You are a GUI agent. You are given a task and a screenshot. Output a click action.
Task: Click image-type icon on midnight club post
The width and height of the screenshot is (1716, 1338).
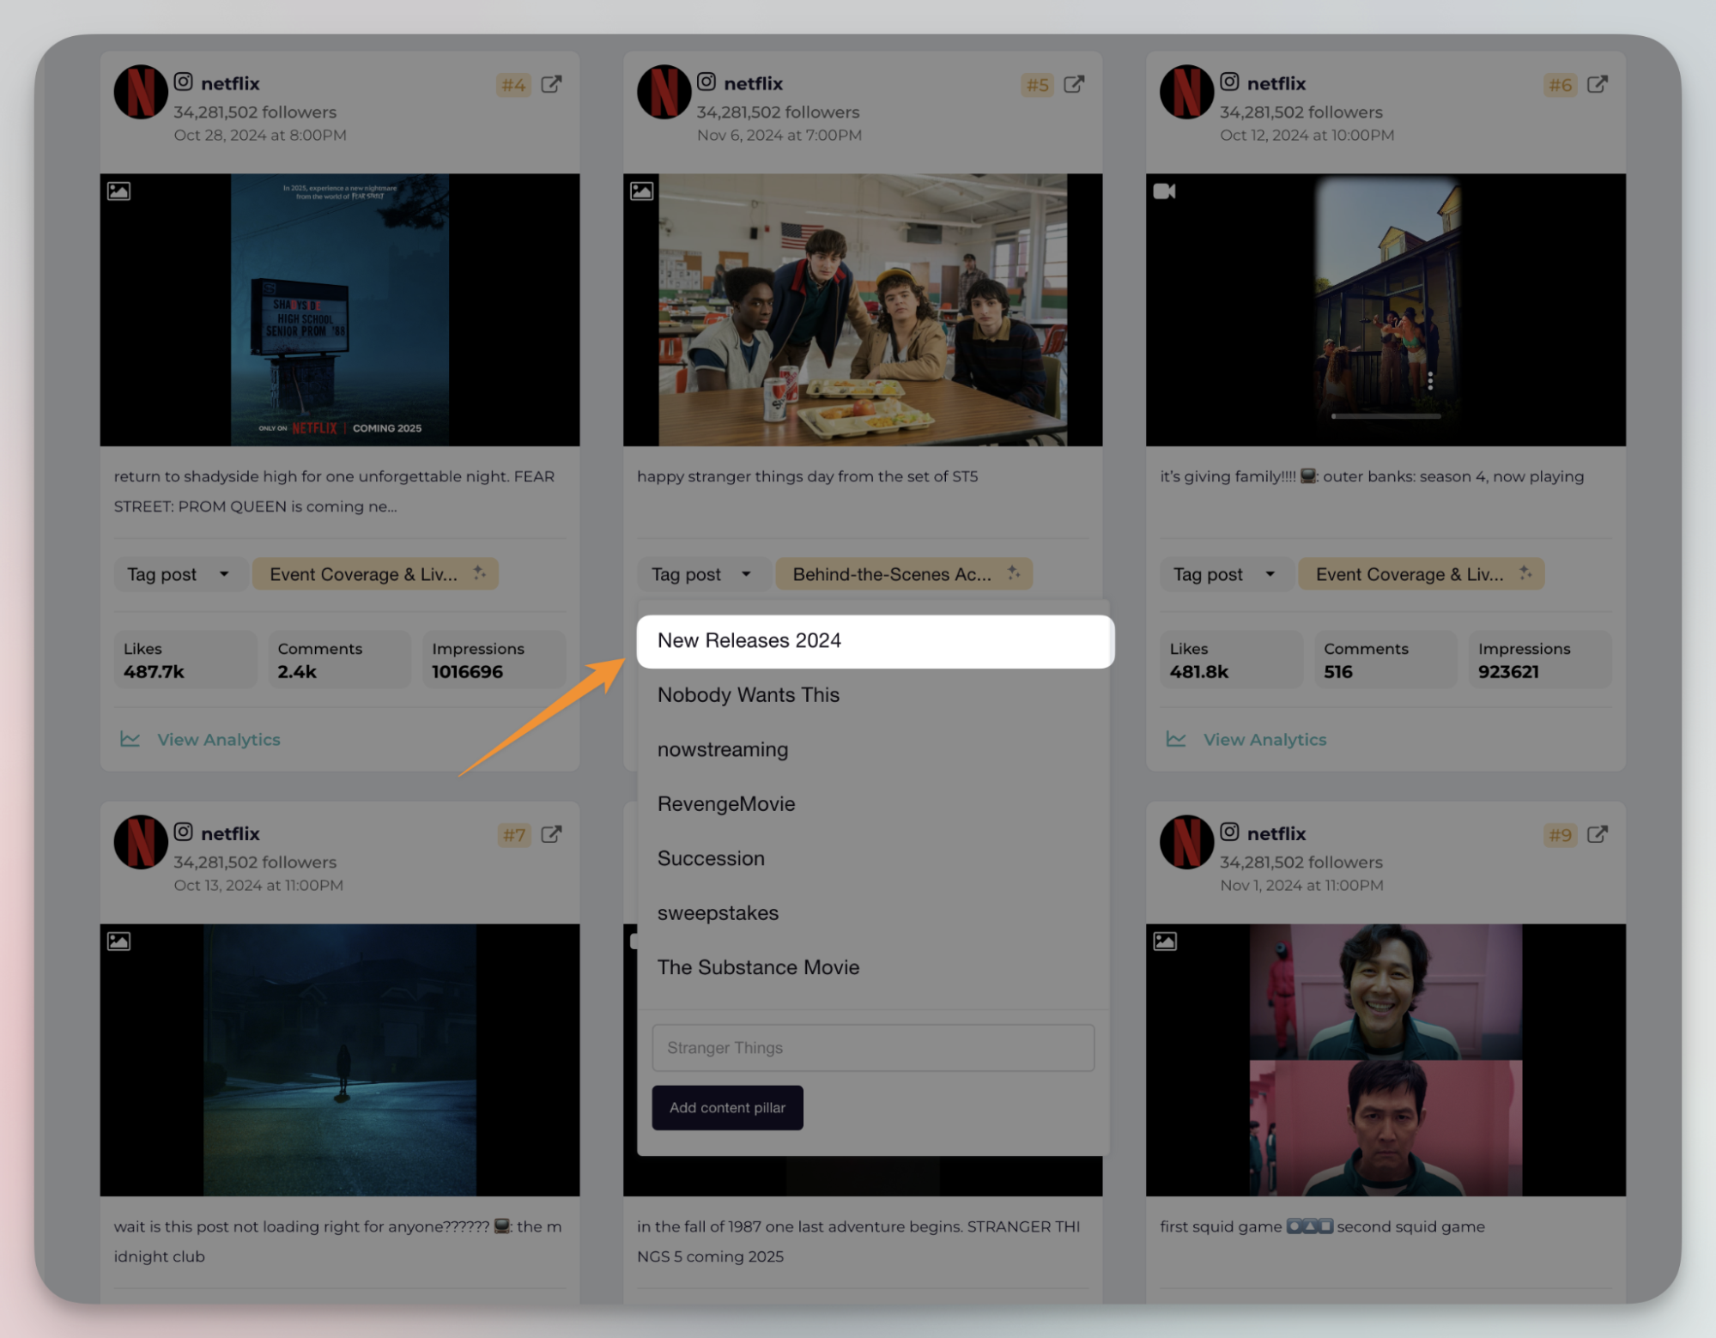pyautogui.click(x=118, y=941)
